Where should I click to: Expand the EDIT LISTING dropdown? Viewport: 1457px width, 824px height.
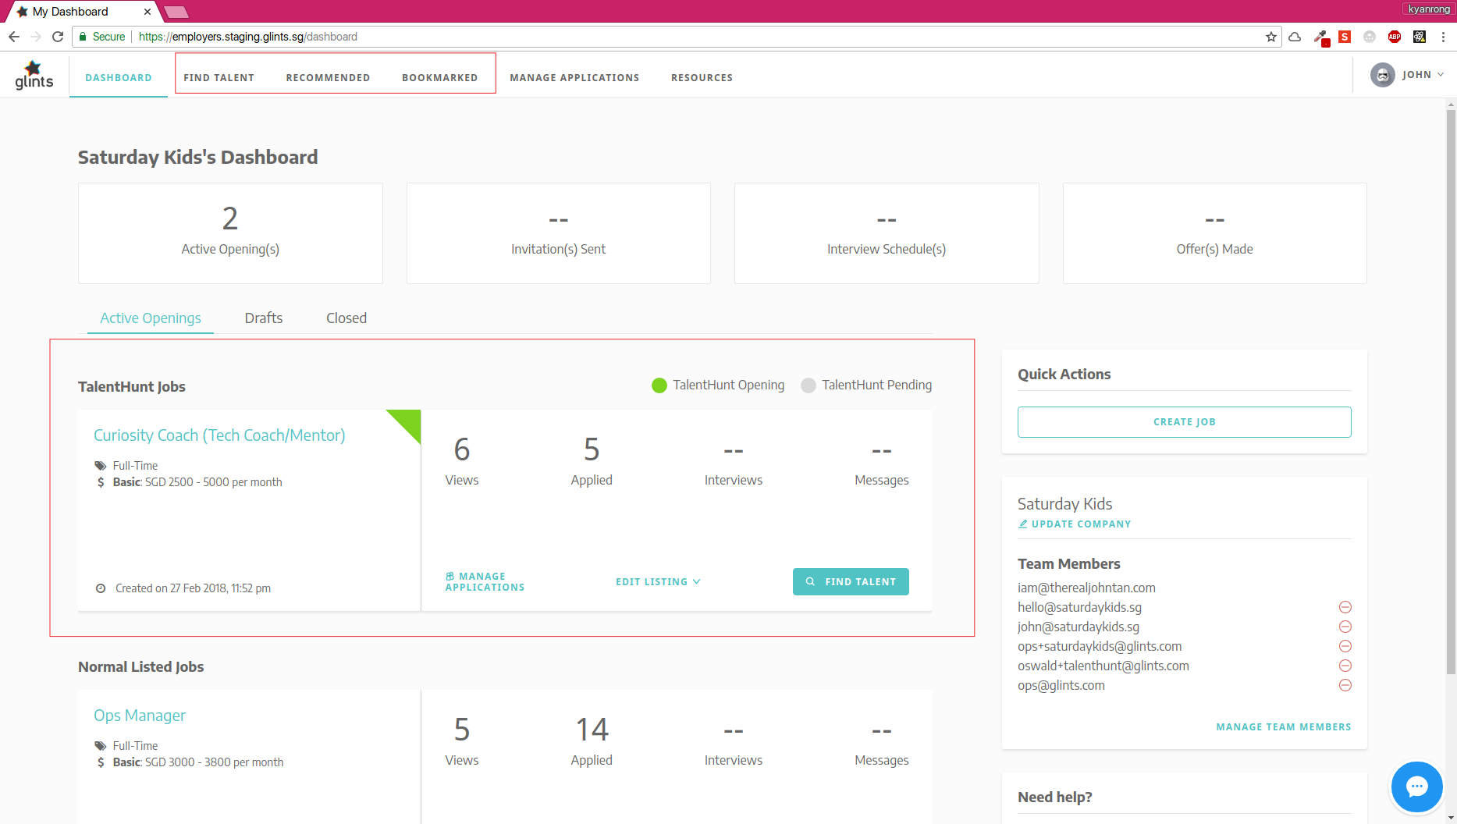pos(658,581)
